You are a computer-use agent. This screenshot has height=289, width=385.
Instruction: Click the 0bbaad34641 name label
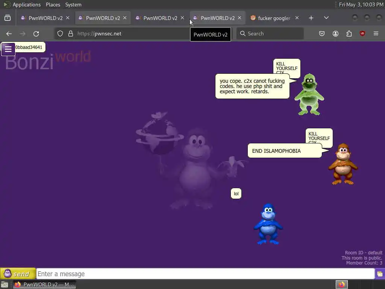point(29,47)
